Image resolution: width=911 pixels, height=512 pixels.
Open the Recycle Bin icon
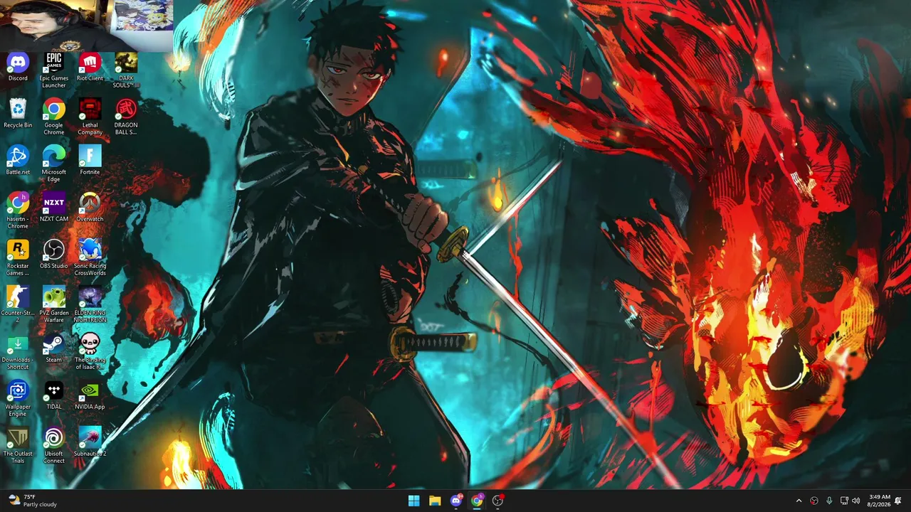tap(18, 114)
